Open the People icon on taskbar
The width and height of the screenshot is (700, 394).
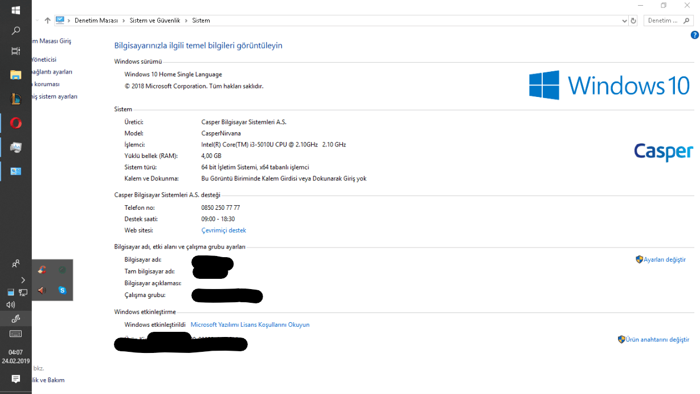pyautogui.click(x=16, y=263)
